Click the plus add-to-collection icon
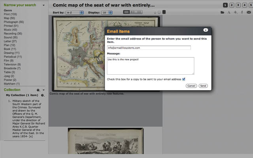 (236, 12)
